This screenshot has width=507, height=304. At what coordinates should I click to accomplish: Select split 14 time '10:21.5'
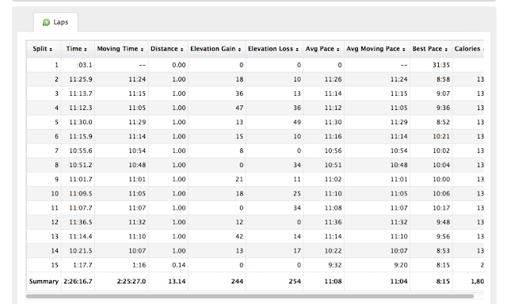[x=81, y=251]
